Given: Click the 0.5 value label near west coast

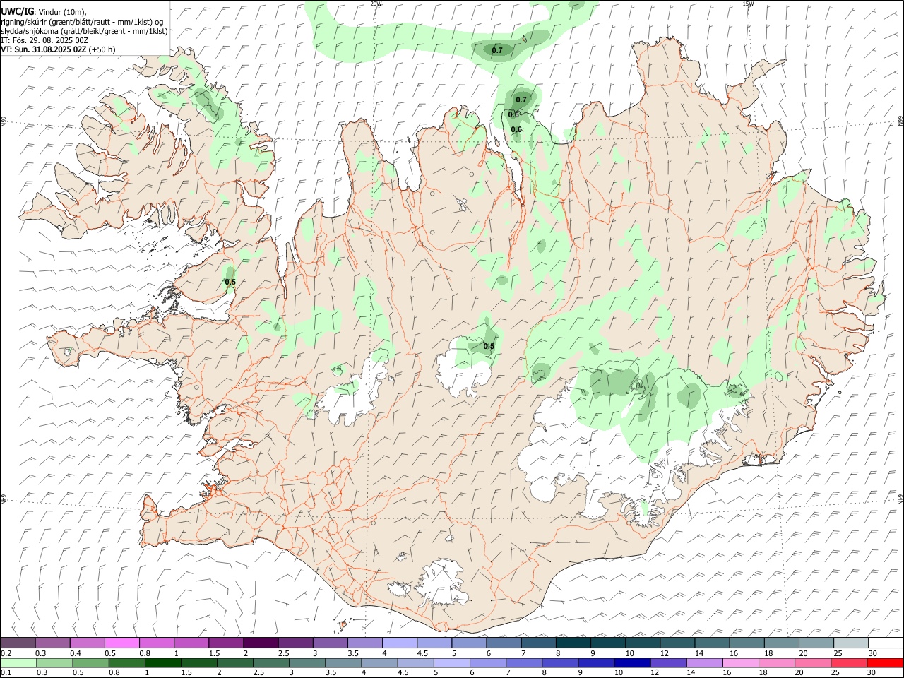Looking at the screenshot, I should 230,282.
